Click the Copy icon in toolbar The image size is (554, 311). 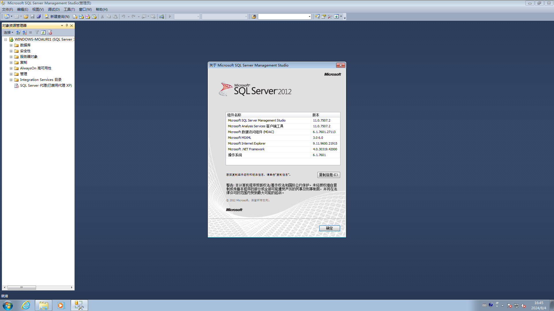[x=109, y=17]
